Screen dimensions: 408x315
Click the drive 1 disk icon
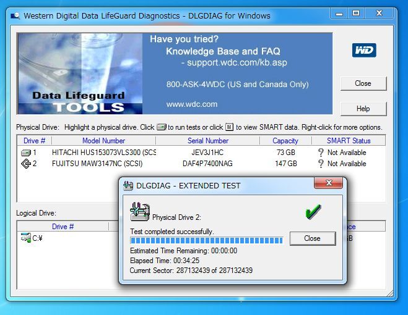coord(26,153)
